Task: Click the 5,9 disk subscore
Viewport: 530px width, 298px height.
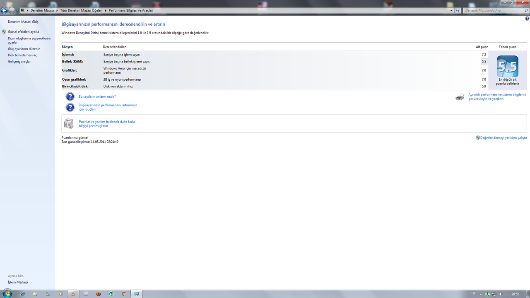Action: tap(484, 87)
